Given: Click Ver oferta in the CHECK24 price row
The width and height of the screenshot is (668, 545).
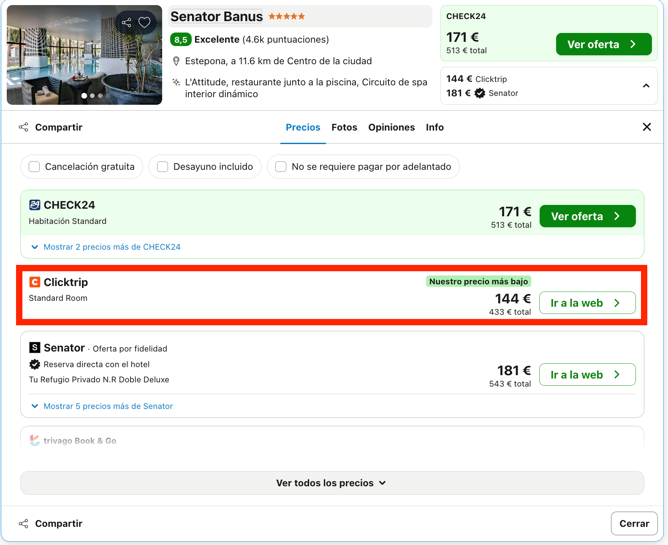Looking at the screenshot, I should tap(587, 216).
